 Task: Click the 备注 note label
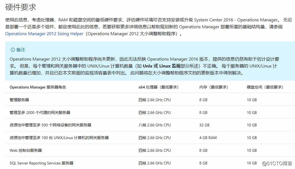coord(21,50)
